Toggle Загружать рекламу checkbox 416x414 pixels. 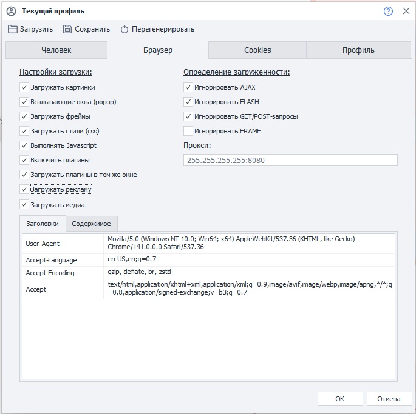click(24, 190)
